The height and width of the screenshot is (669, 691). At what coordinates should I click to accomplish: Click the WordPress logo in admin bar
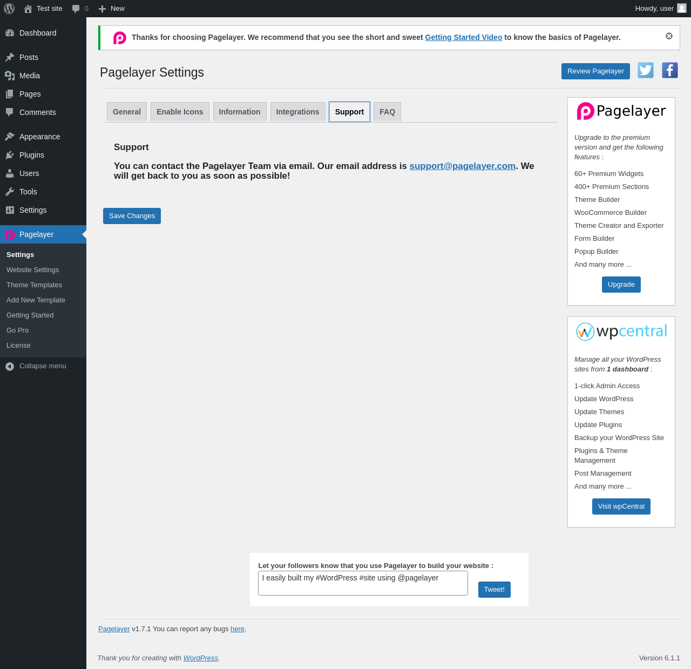9,9
